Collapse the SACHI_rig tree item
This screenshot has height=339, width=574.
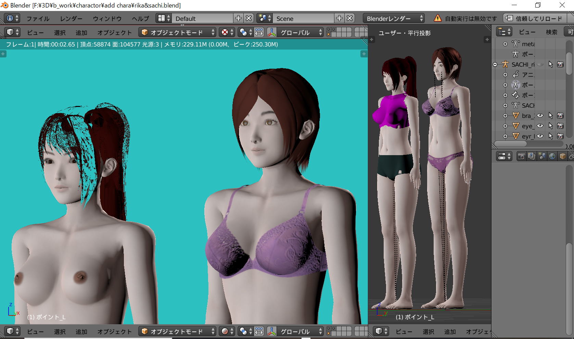coord(495,65)
